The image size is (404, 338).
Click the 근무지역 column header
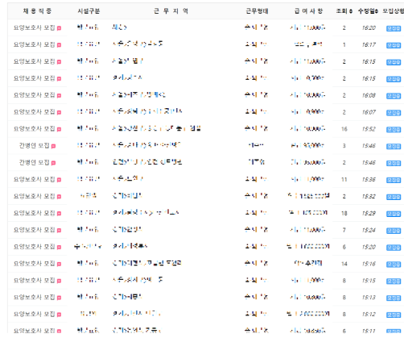coord(171,11)
